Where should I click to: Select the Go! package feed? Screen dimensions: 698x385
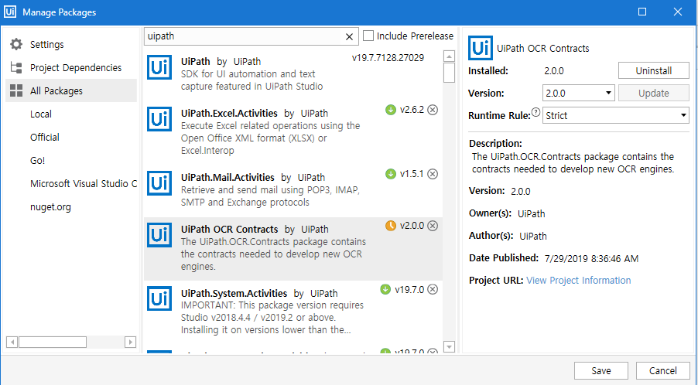[x=37, y=161]
